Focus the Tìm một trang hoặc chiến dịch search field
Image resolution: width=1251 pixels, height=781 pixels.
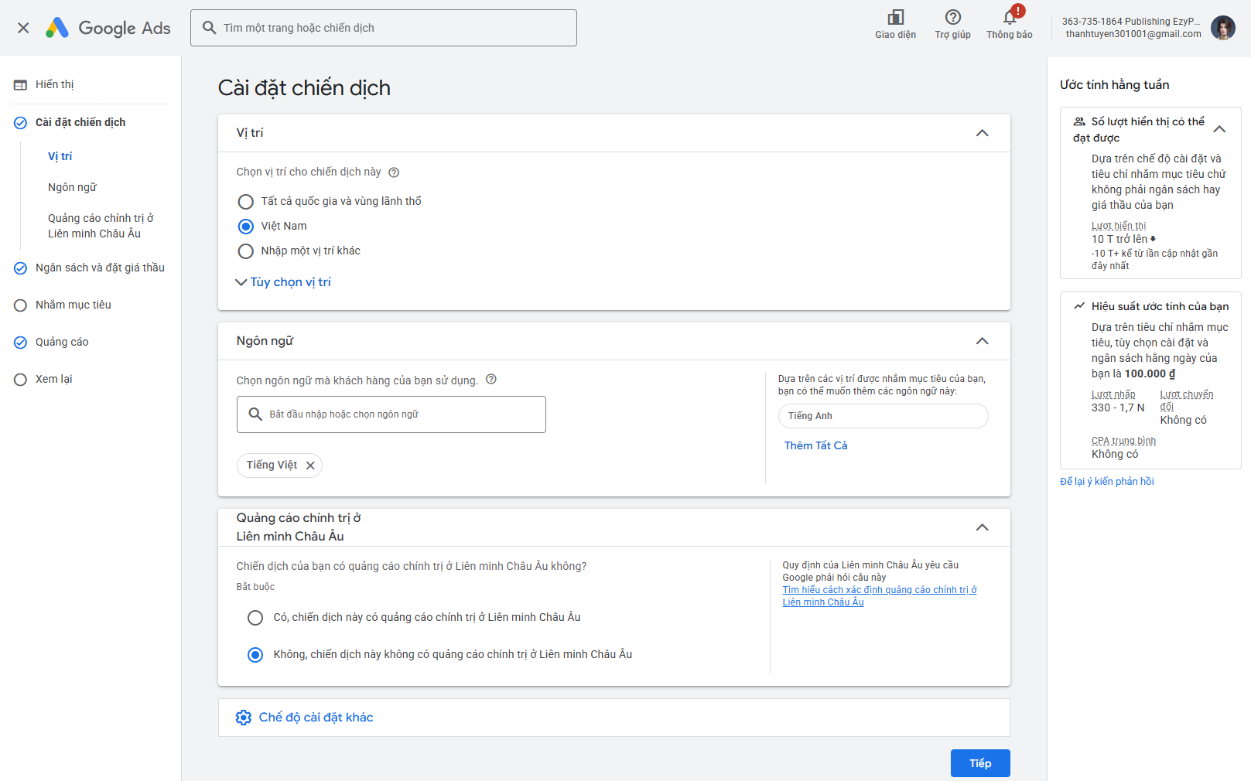click(384, 28)
